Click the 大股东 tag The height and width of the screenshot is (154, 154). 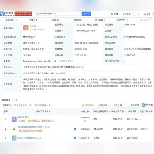[x=22, y=121]
